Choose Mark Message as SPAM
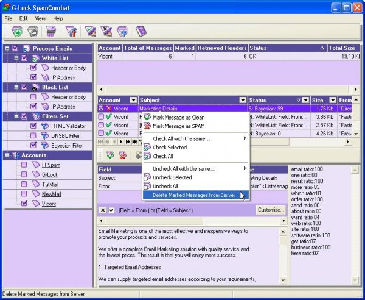 click(196, 126)
